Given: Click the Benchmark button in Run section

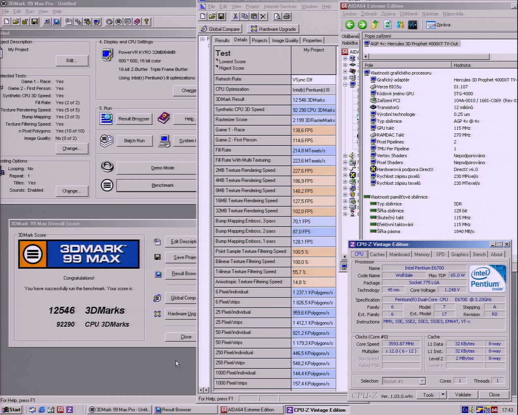Looking at the screenshot, I should (x=157, y=185).
